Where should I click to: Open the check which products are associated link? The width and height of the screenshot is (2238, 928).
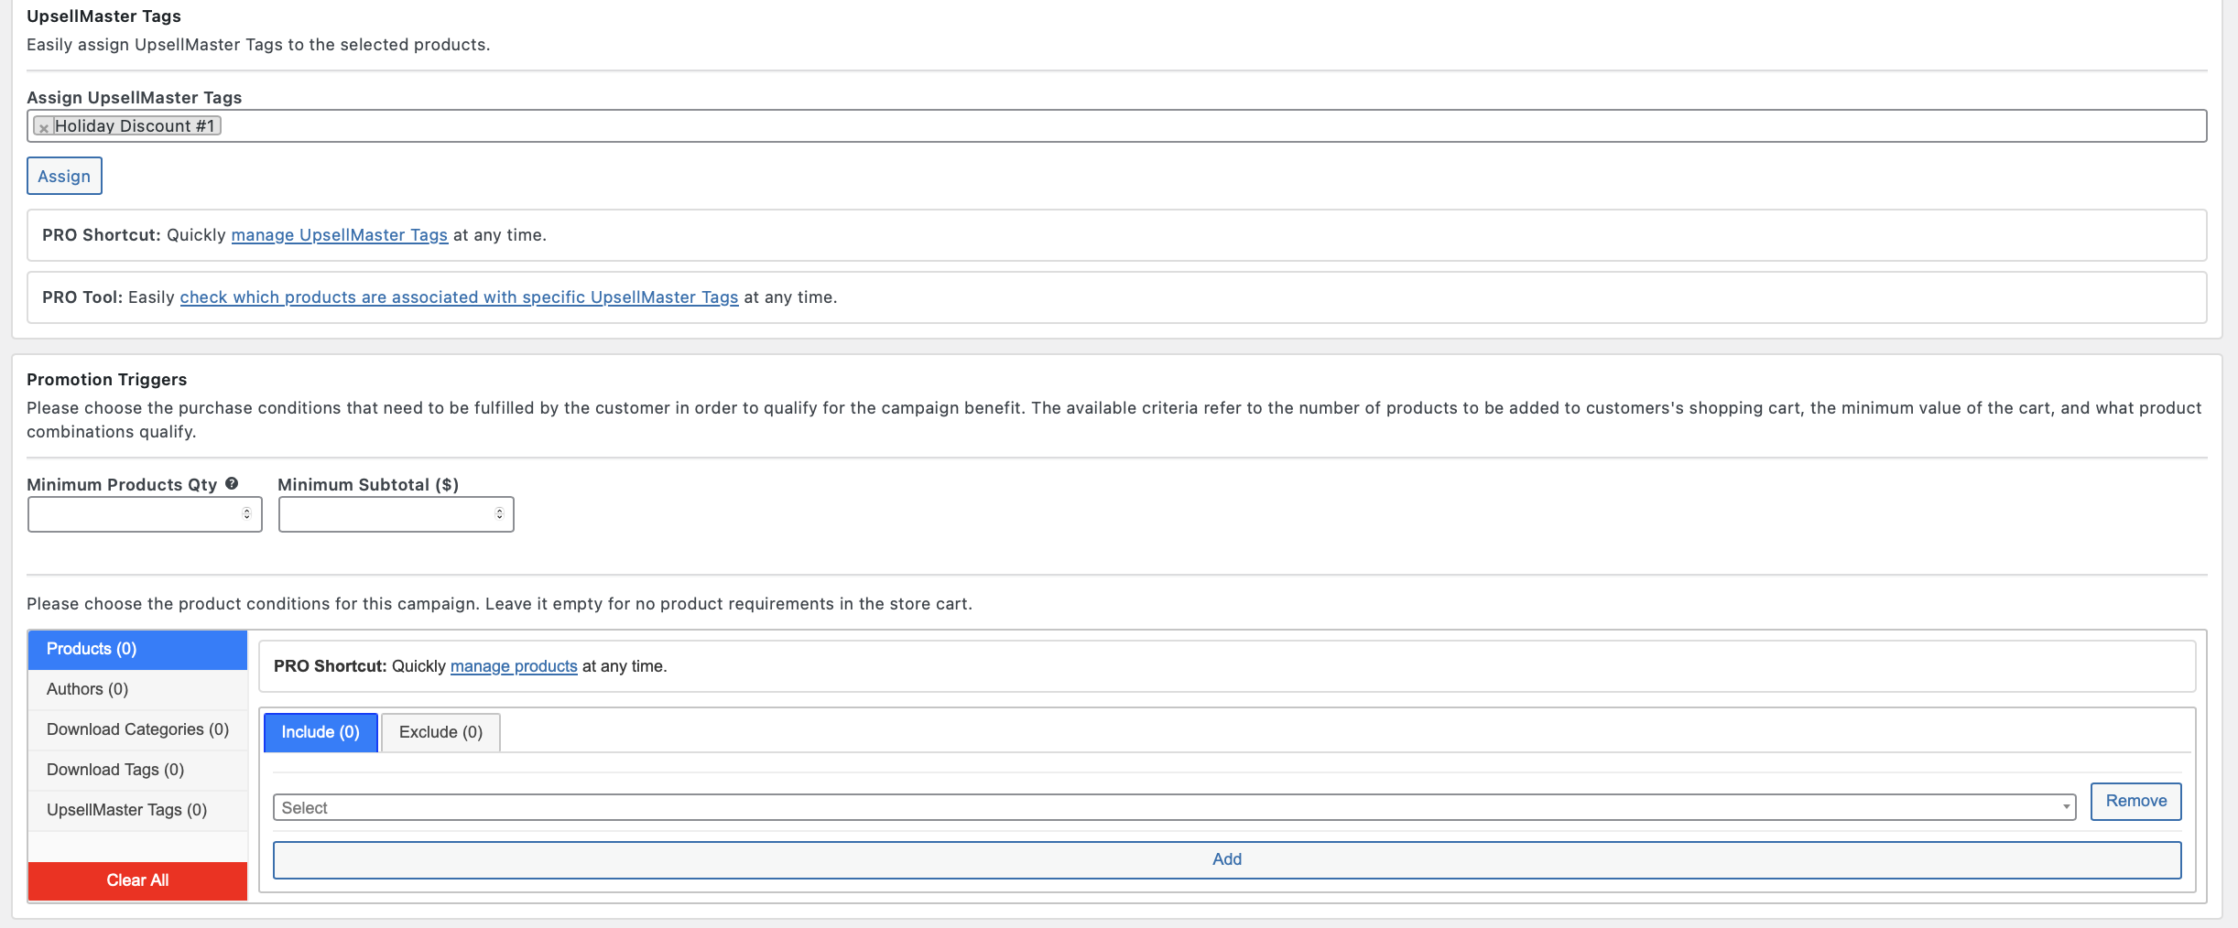tap(459, 297)
